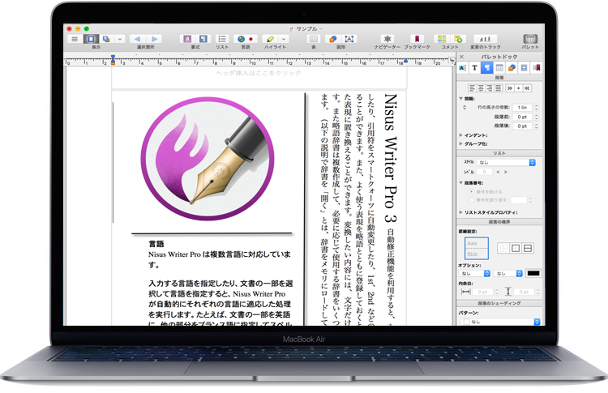Collapse the 段落番号 section
The image size is (608, 393).
click(x=461, y=182)
